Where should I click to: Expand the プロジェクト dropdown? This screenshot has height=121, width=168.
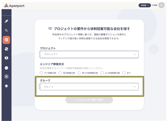(x=89, y=54)
